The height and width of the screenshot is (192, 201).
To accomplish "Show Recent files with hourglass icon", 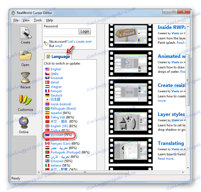I will point(25,78).
